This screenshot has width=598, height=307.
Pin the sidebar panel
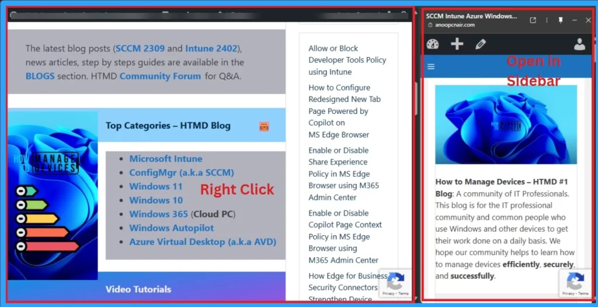click(x=561, y=20)
